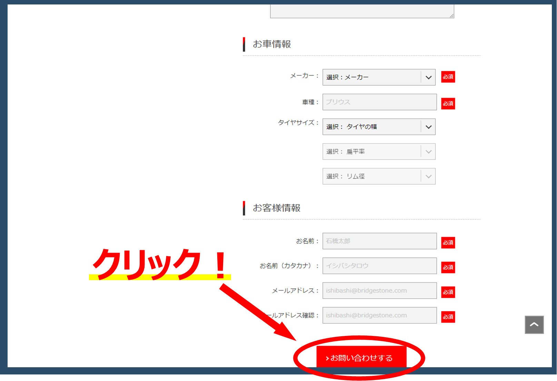Image resolution: width=557 pixels, height=381 pixels.
Task: Expand the タイヤの幅 dropdown
Action: click(379, 127)
